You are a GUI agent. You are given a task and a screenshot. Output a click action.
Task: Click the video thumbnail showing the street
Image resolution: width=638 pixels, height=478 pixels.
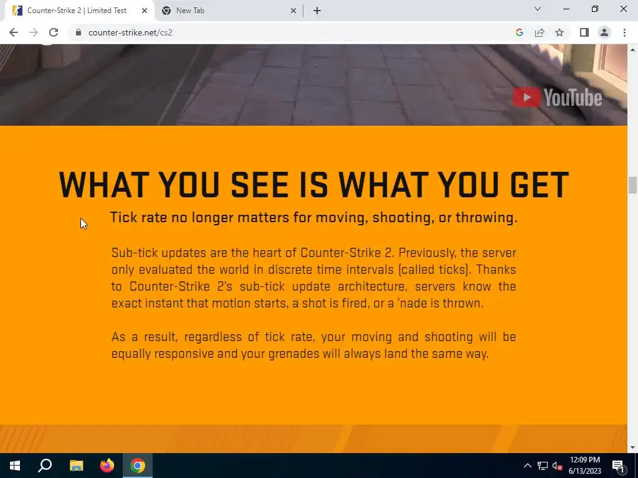[313, 85]
